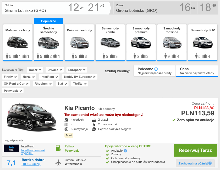Remove the Rhodium filter
The height and width of the screenshot is (170, 220).
[x=43, y=84]
